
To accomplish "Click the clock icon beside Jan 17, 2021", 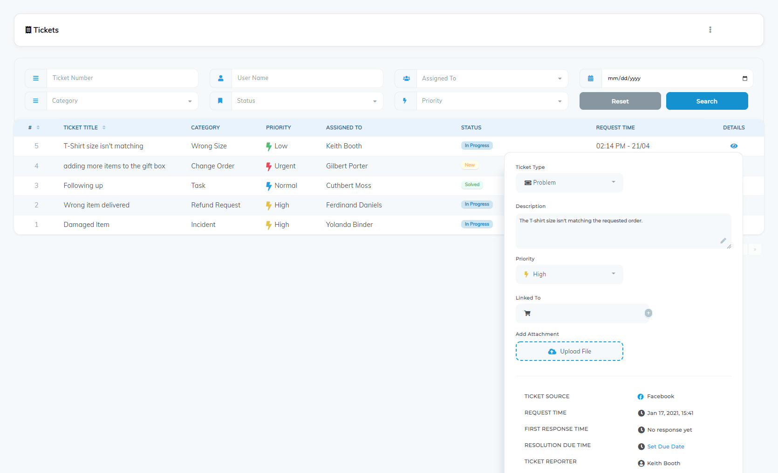I will click(641, 413).
